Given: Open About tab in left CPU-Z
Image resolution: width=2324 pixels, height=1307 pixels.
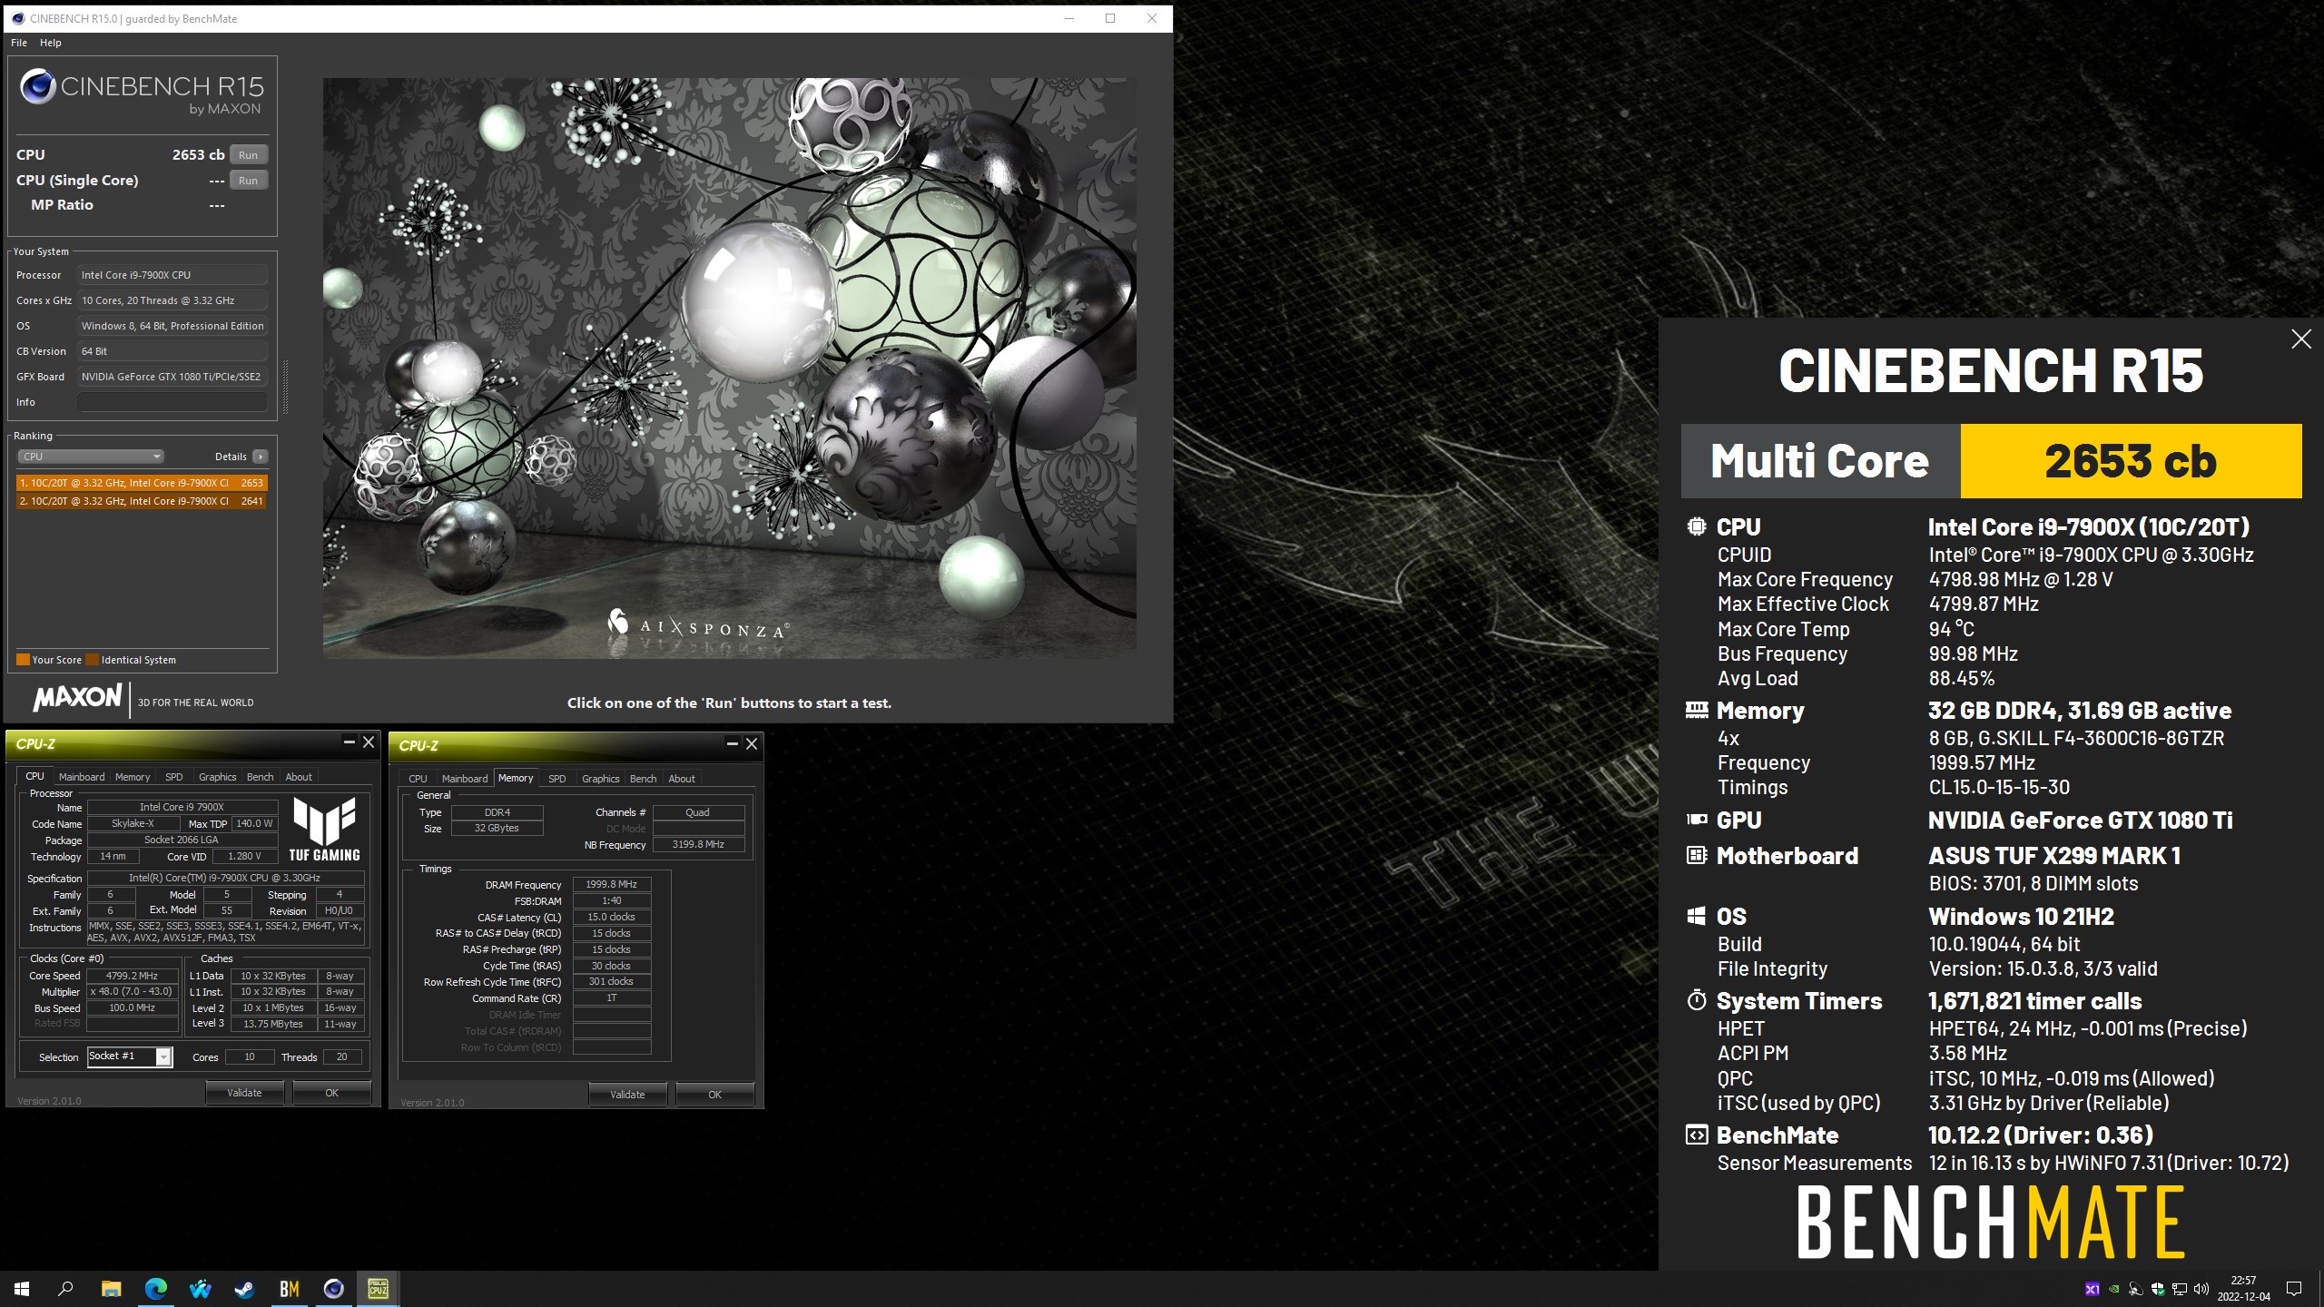Looking at the screenshot, I should (x=299, y=777).
